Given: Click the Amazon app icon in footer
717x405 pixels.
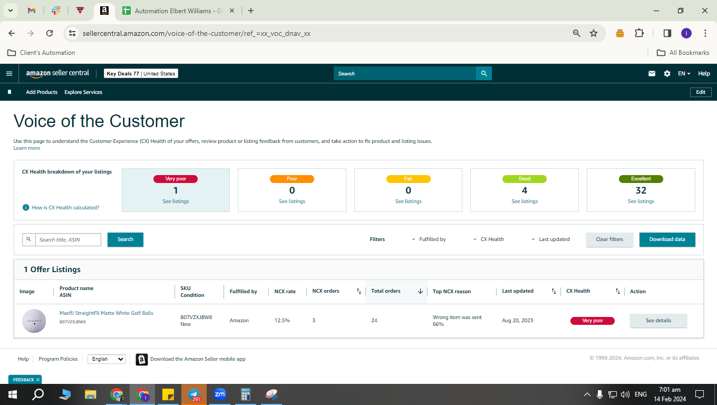Looking at the screenshot, I should pos(142,359).
